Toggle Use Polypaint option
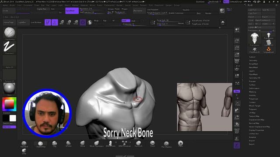The width and height of the screenshot is (280, 157). (x=153, y=10)
